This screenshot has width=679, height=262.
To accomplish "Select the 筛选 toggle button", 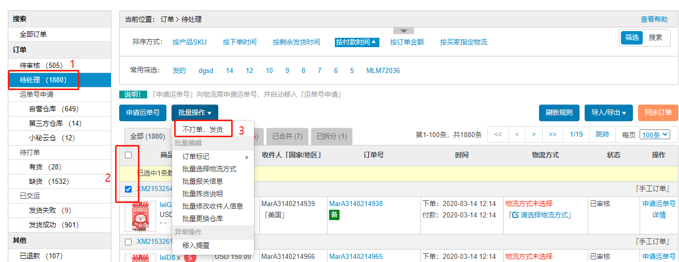I will coord(632,37).
